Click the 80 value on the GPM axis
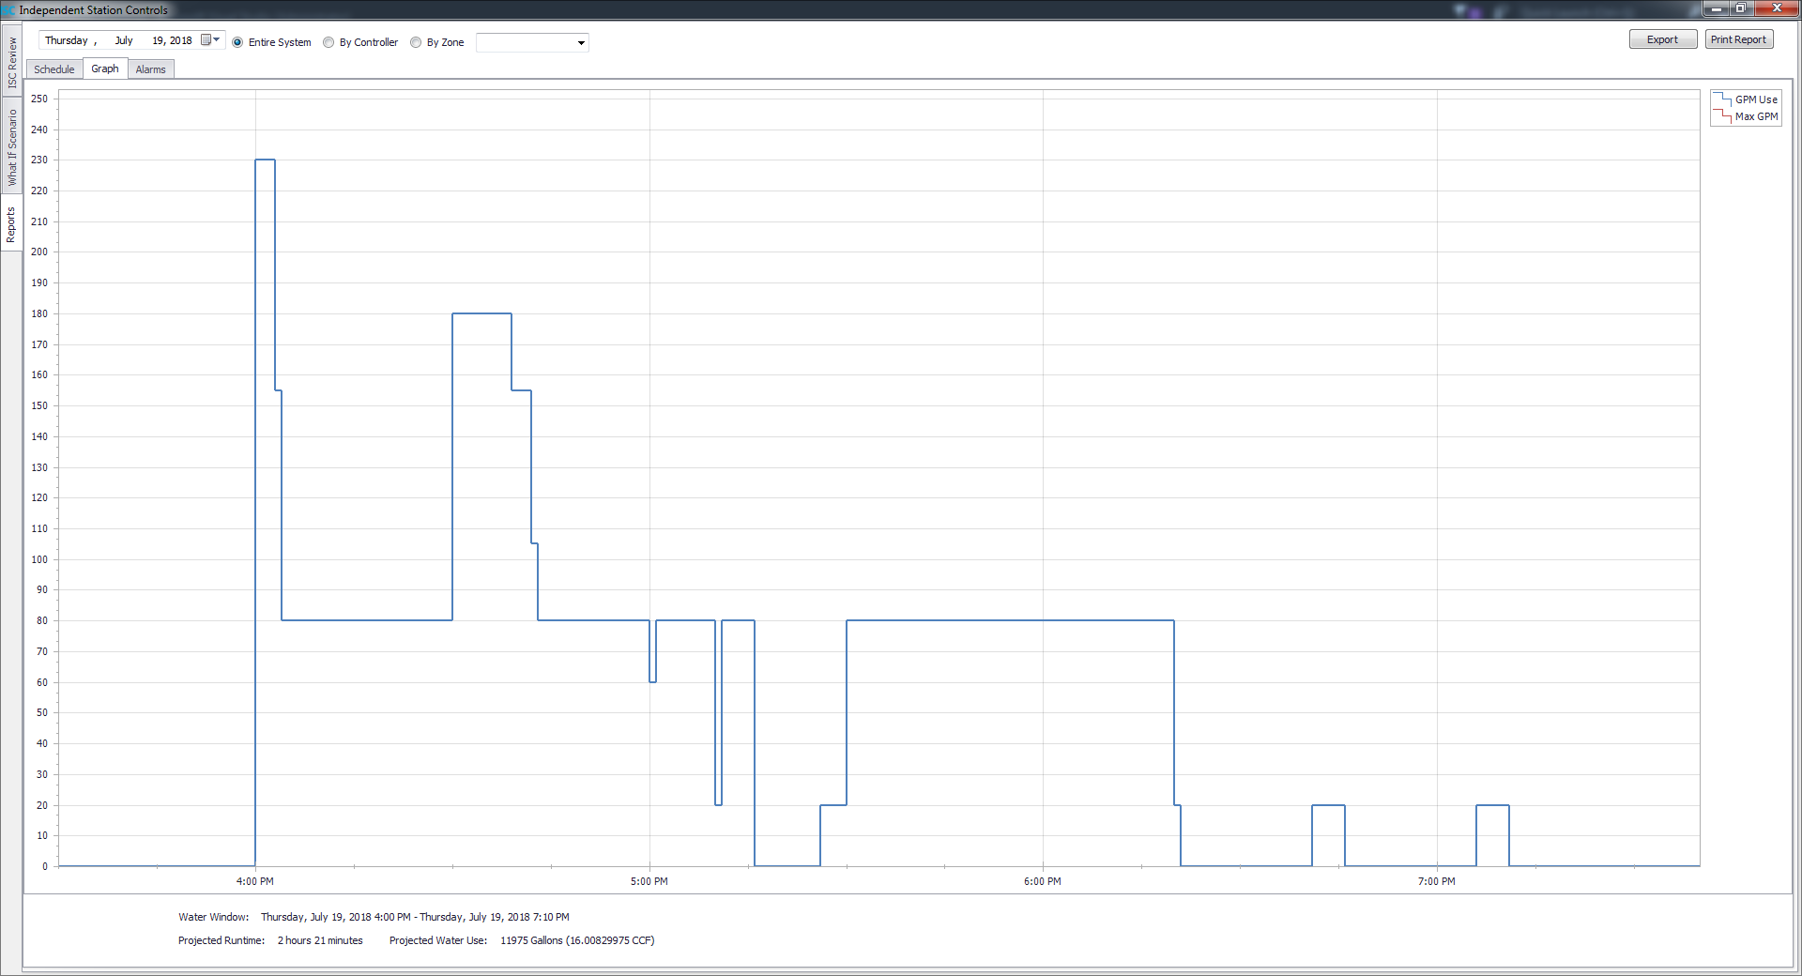 [x=42, y=620]
